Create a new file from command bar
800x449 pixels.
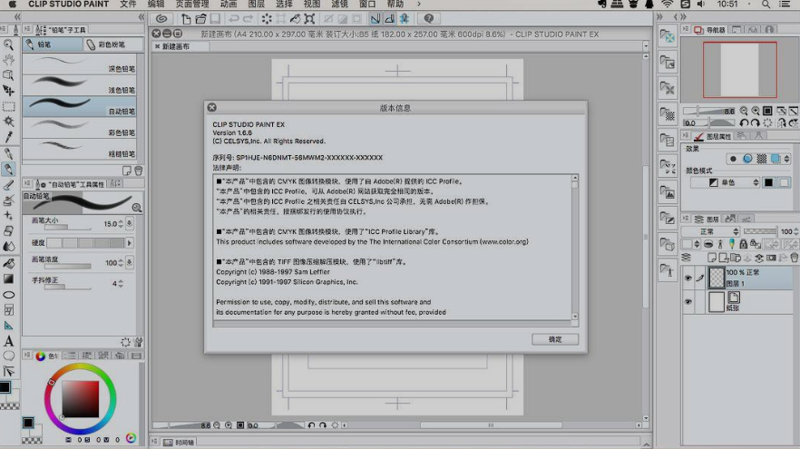click(x=186, y=19)
